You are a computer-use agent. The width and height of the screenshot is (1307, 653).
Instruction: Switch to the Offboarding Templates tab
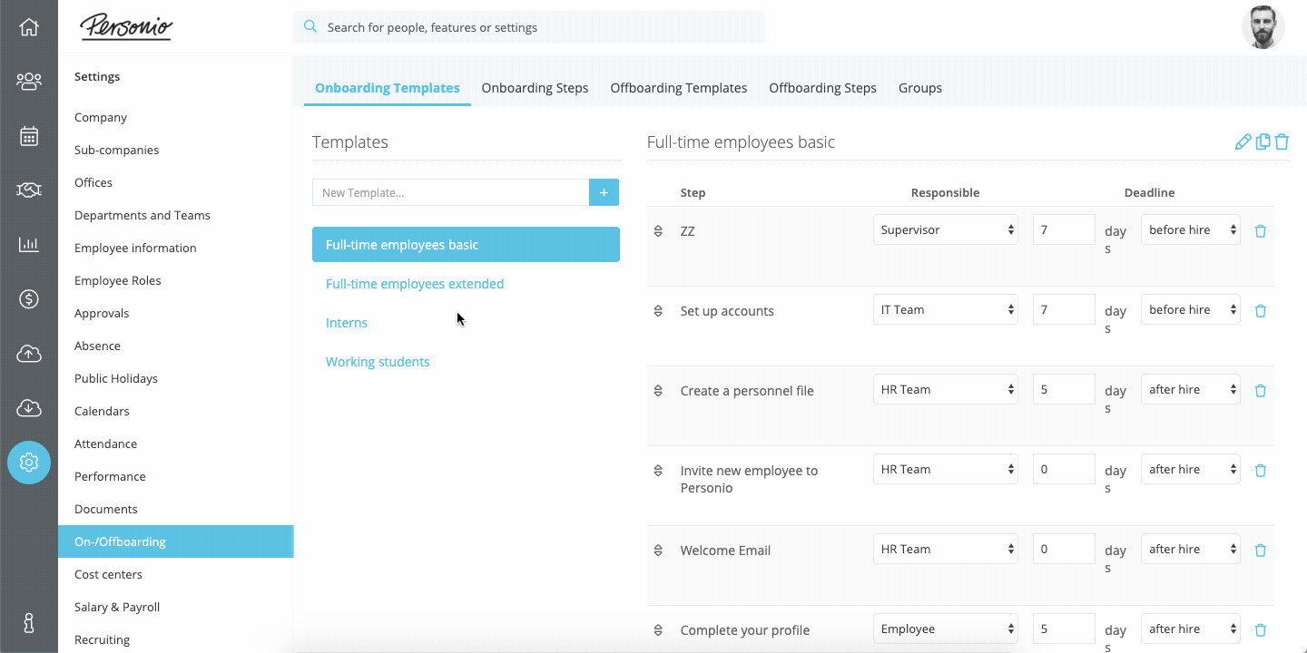click(x=679, y=88)
